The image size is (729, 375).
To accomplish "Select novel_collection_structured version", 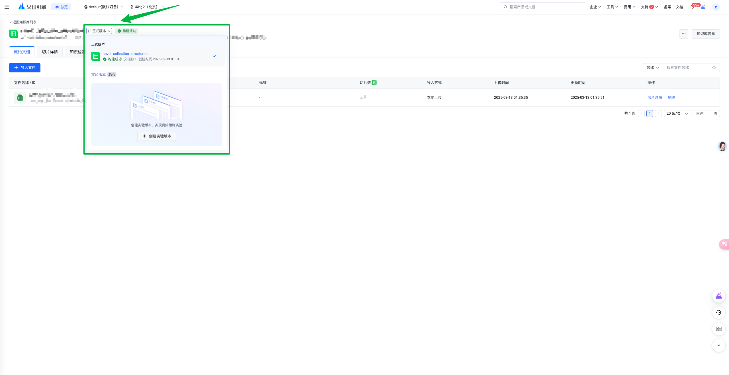I will point(156,56).
